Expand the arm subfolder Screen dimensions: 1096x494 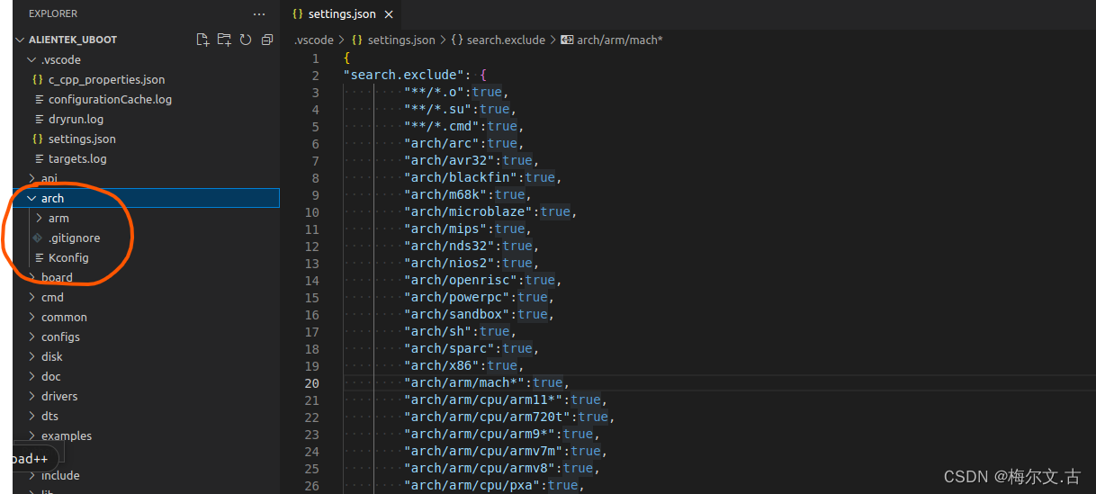point(58,218)
